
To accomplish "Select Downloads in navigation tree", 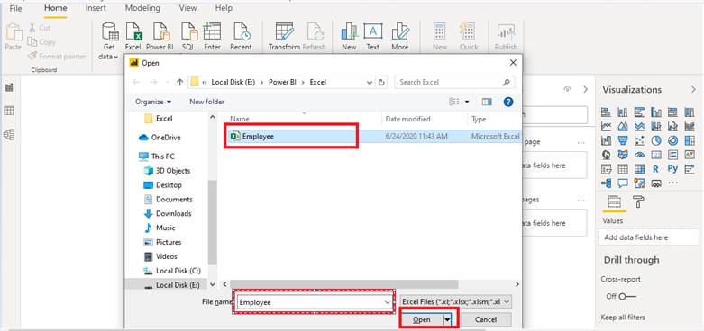I will pyautogui.click(x=168, y=214).
